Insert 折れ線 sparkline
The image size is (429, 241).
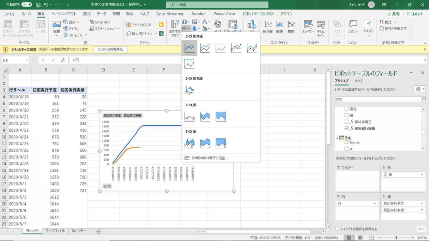click(x=268, y=27)
